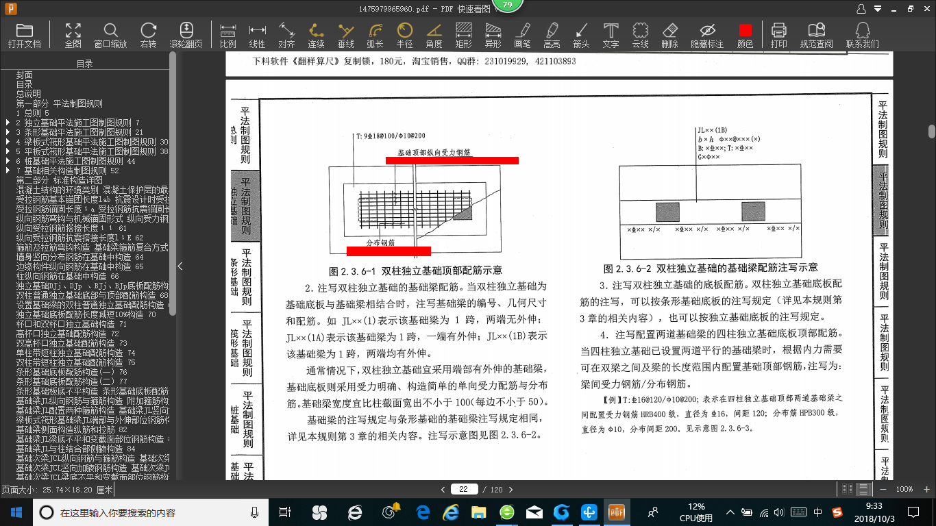Select the 连续 continuous measure tool
Screen dimensions: 936x526
click(x=316, y=35)
